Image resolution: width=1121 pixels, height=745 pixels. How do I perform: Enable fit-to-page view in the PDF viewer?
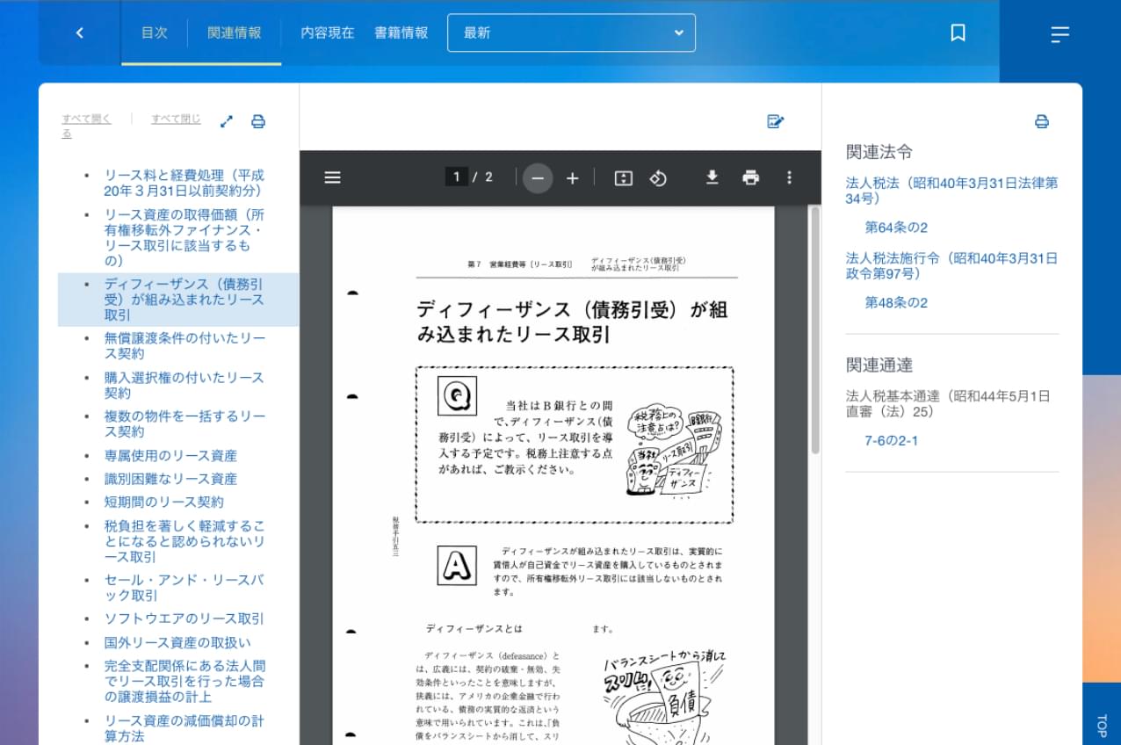tap(622, 177)
